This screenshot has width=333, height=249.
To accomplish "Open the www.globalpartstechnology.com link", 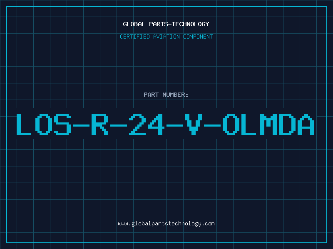I will click(166, 224).
